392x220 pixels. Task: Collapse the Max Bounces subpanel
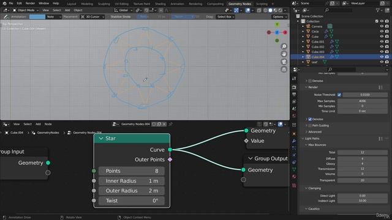point(306,145)
